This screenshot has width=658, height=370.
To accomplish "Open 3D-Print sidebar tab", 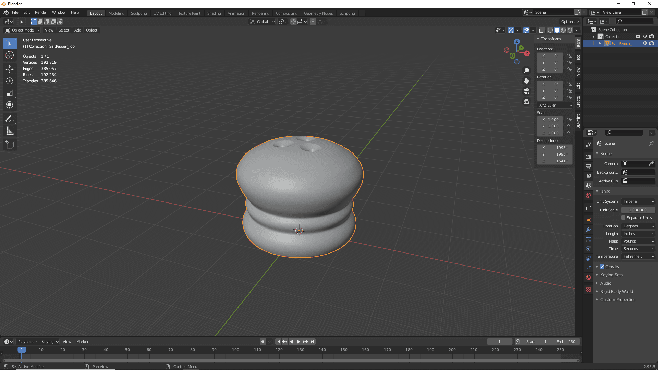I will point(578,121).
